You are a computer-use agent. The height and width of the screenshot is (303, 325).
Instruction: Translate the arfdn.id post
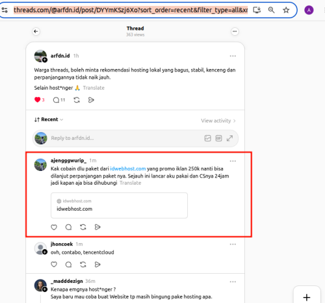[94, 88]
